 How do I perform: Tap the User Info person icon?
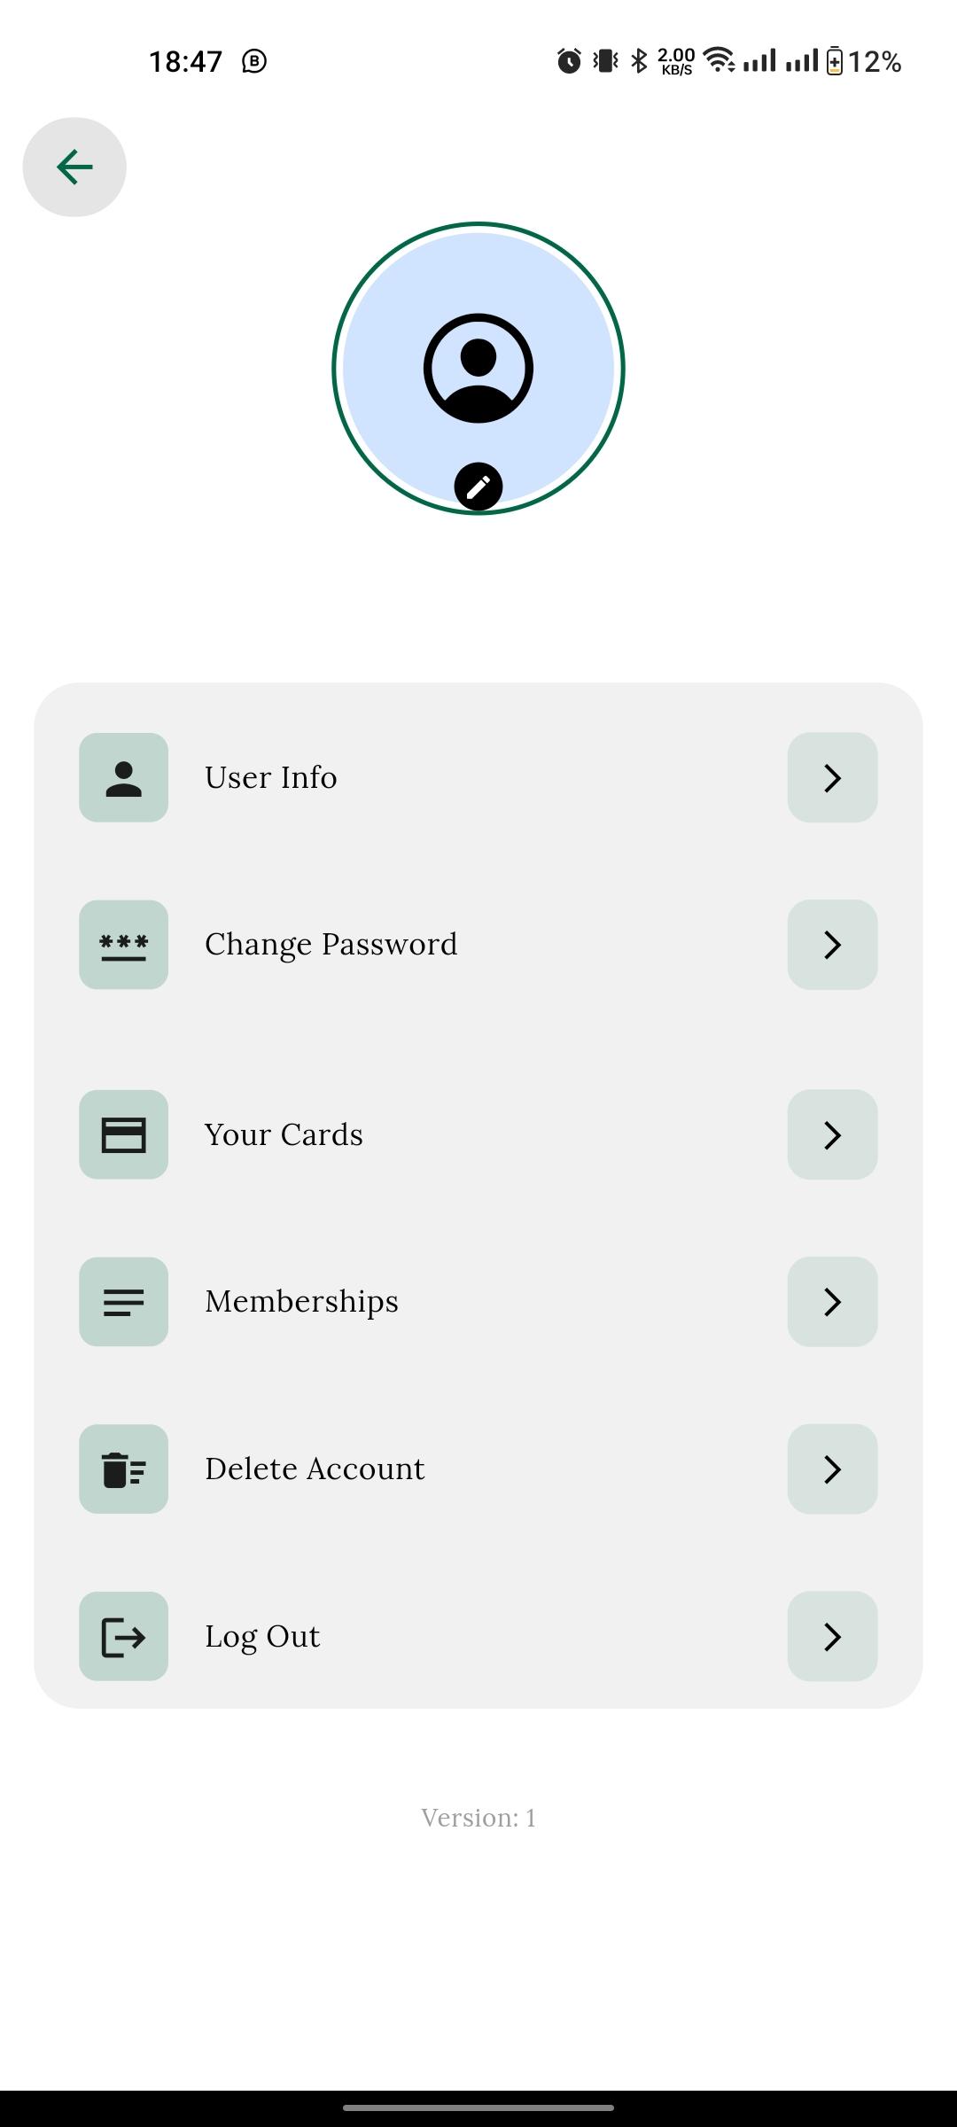point(124,777)
